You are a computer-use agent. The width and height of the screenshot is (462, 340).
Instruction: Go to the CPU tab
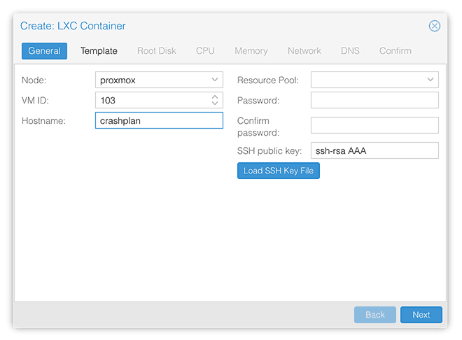[205, 51]
